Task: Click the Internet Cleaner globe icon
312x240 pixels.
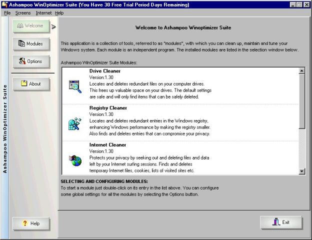Action: pos(75,160)
